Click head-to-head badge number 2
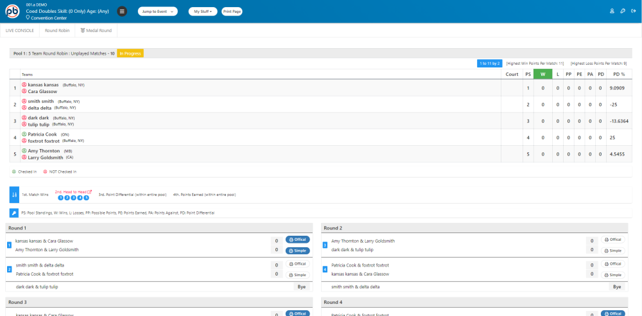The height and width of the screenshot is (316, 642). coord(67,198)
